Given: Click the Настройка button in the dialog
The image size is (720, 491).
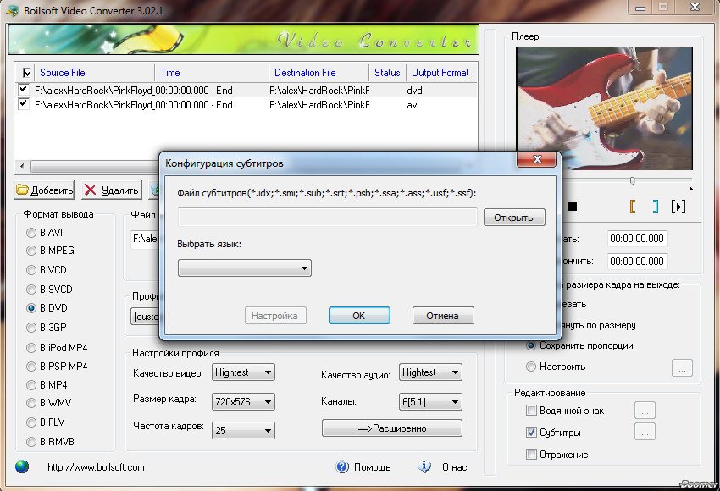Looking at the screenshot, I should click(x=275, y=316).
